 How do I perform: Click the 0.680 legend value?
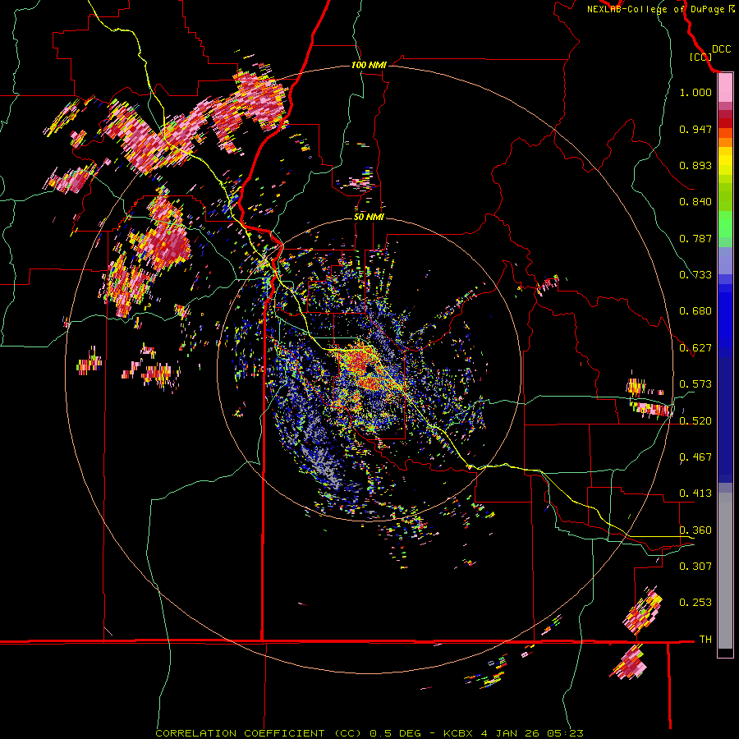coord(695,311)
